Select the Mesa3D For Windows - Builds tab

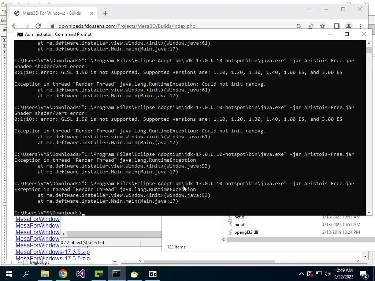point(52,13)
